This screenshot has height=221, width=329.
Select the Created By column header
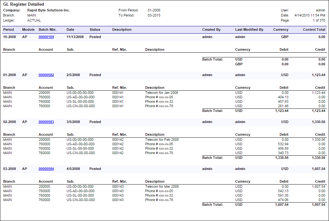(211, 29)
